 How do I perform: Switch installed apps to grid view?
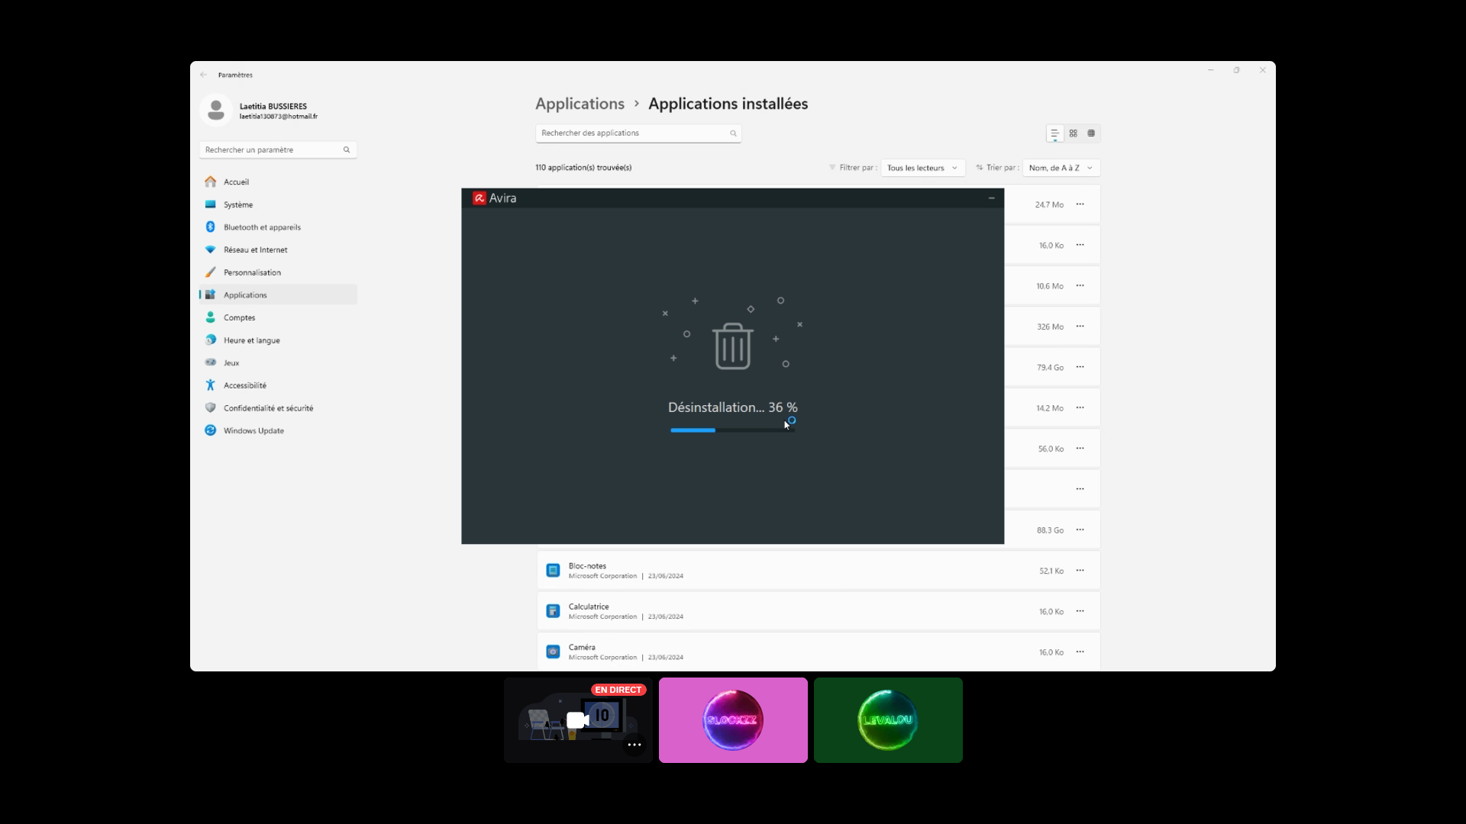click(1074, 134)
